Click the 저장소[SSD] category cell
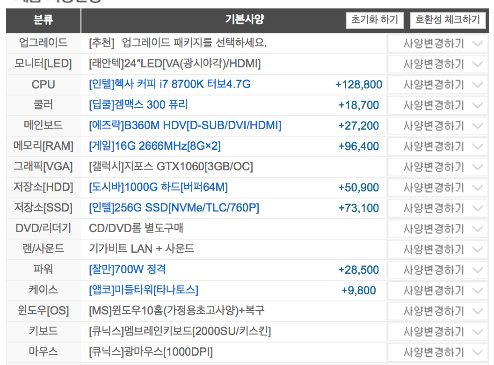 (44, 208)
